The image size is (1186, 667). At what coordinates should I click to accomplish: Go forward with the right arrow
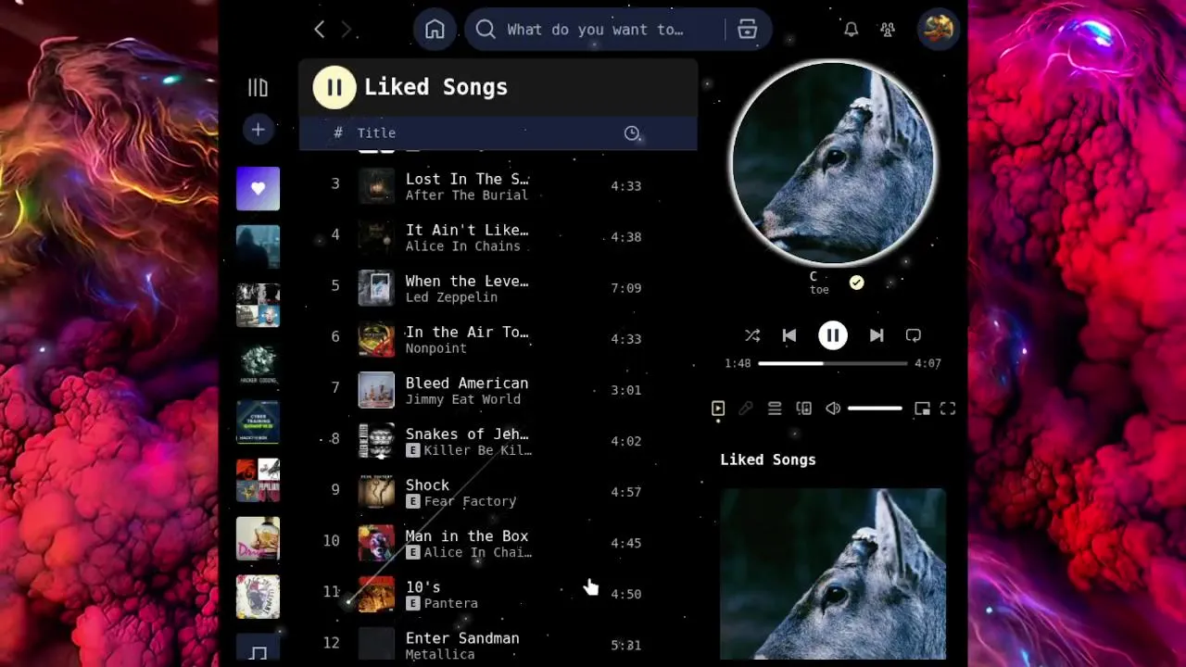point(347,30)
